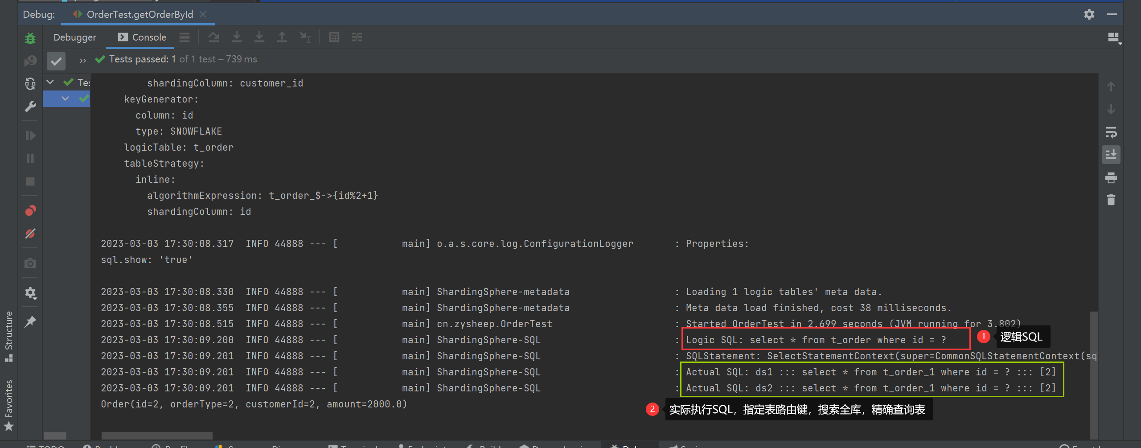Image resolution: width=1141 pixels, height=448 pixels.
Task: Click Evaluate Expression calculator icon
Action: pyautogui.click(x=334, y=37)
